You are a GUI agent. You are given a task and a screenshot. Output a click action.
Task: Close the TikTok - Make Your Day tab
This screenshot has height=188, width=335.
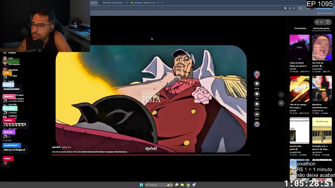click(127, 3)
